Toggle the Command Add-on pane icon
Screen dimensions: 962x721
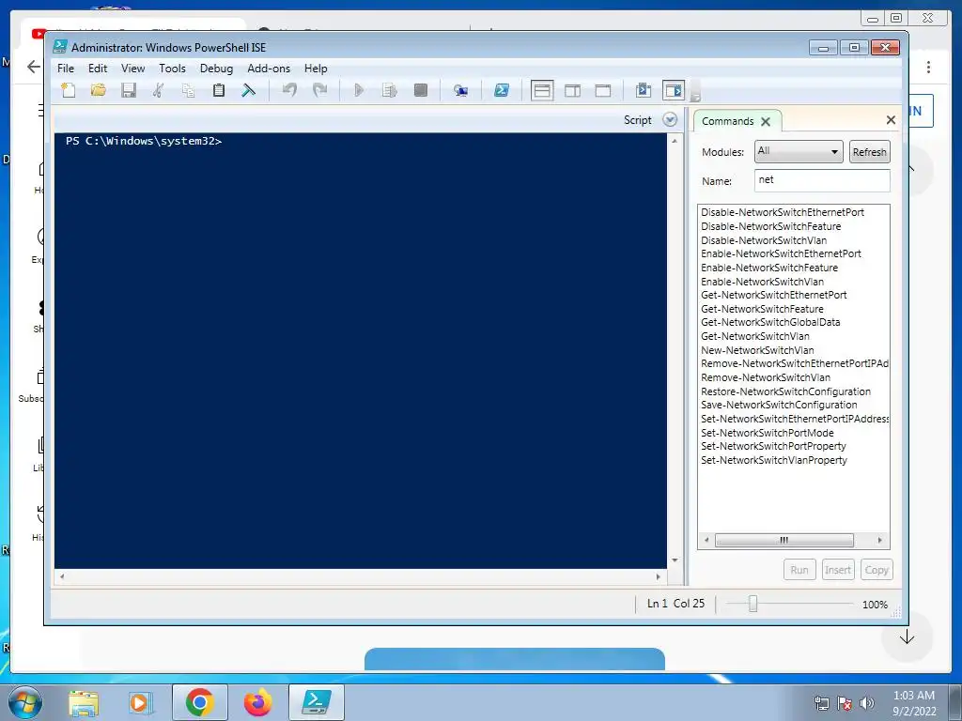click(x=674, y=91)
